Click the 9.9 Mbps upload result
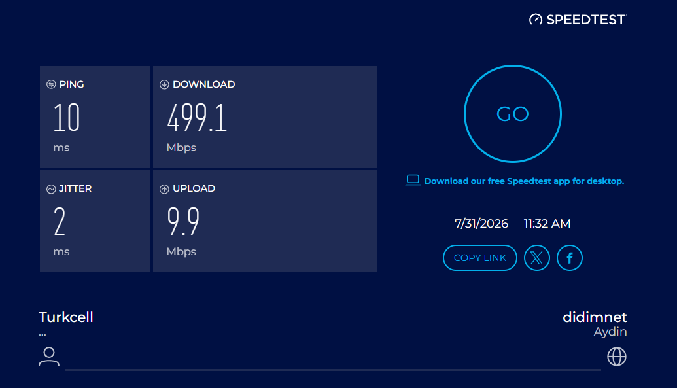This screenshot has width=677, height=388. point(183,221)
